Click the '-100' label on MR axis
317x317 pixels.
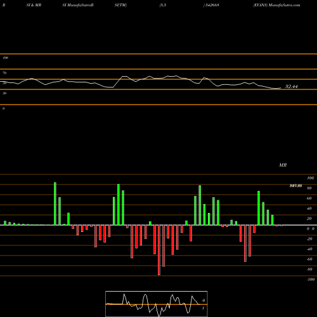pyautogui.click(x=310, y=280)
